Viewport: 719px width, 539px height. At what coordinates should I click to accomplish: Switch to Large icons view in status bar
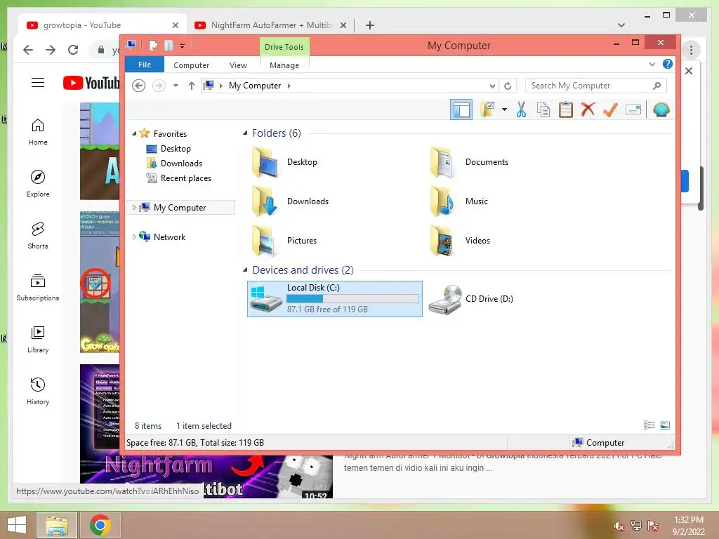[664, 425]
